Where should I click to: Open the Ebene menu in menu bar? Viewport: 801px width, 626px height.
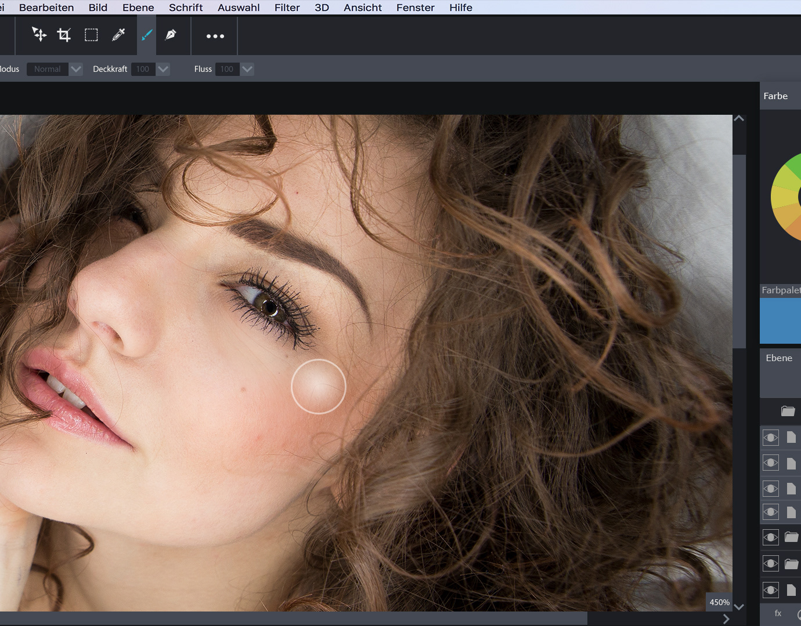coord(138,8)
